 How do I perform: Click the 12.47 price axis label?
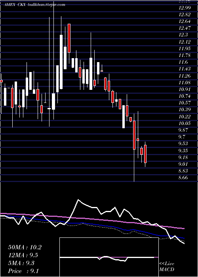tap(185, 28)
